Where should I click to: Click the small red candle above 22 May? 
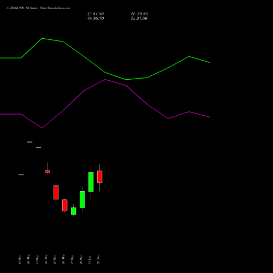pyautogui.click(x=48, y=171)
